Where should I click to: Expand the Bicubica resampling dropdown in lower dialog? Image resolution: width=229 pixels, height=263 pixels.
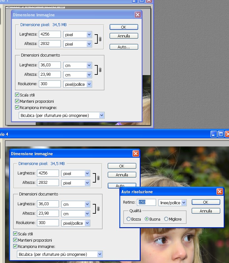pos(100,254)
